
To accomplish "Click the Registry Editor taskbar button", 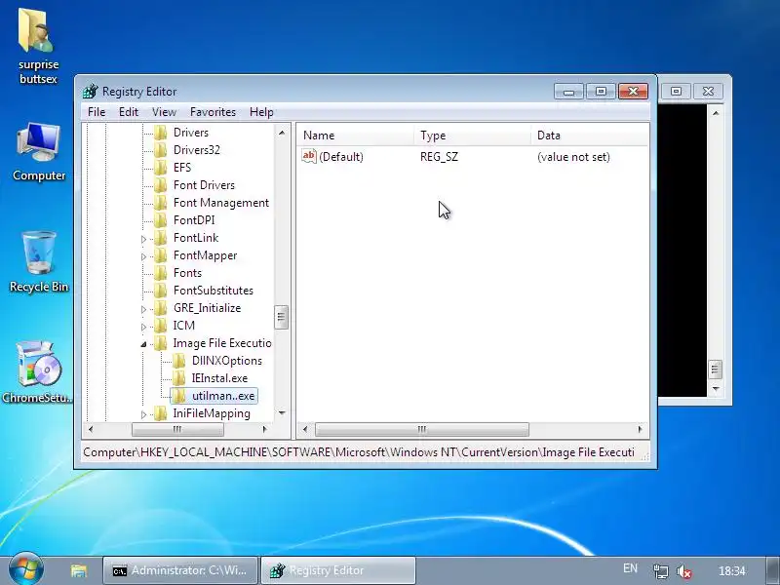I will tap(338, 570).
